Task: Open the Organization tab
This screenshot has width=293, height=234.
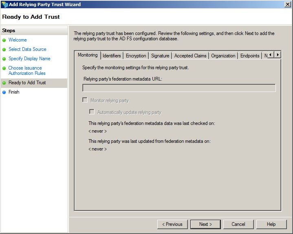Action: point(223,56)
